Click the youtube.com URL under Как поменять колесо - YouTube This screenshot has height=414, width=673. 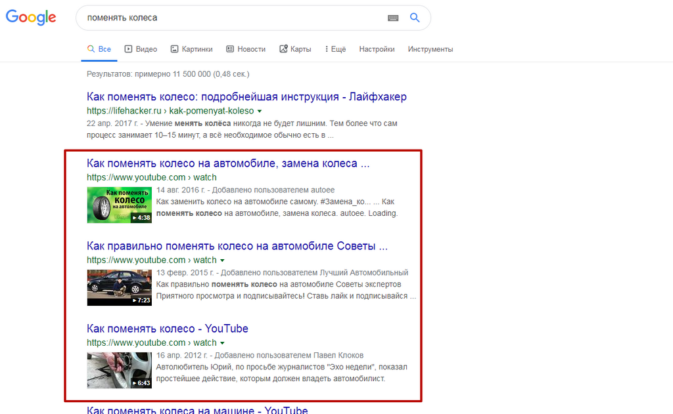pyautogui.click(x=152, y=343)
